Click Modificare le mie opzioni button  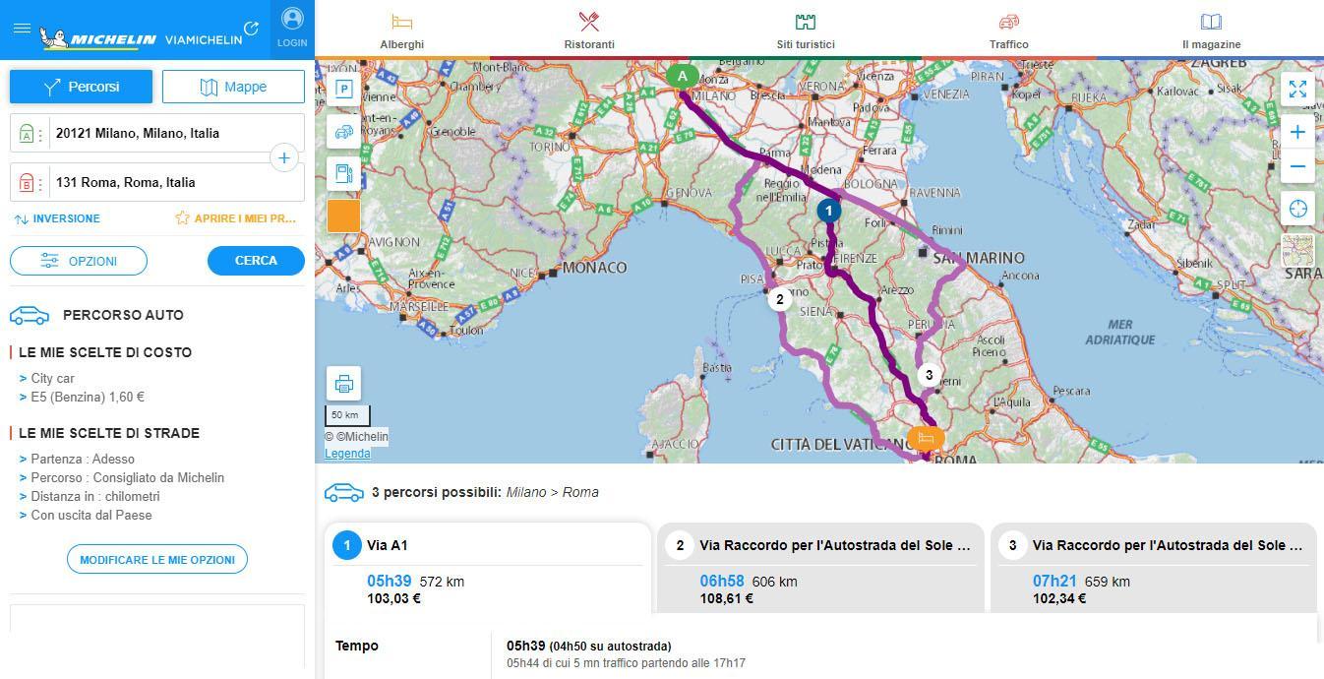click(157, 559)
